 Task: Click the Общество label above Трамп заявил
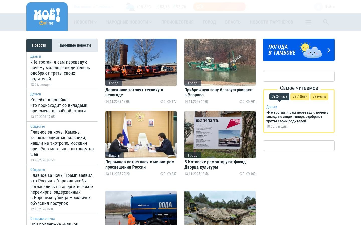tap(38, 170)
